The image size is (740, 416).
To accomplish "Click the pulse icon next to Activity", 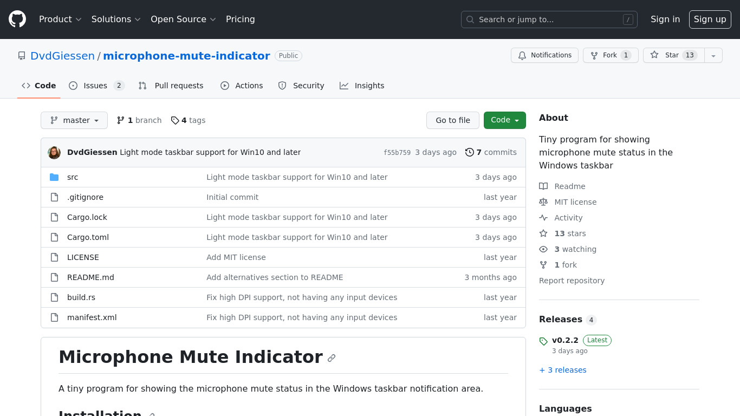I will click(x=543, y=218).
